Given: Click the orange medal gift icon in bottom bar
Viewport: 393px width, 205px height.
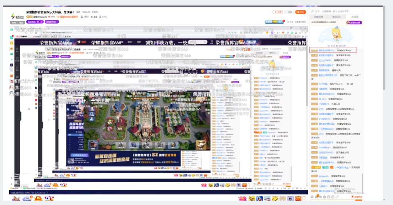Looking at the screenshot, I should click(x=38, y=198).
